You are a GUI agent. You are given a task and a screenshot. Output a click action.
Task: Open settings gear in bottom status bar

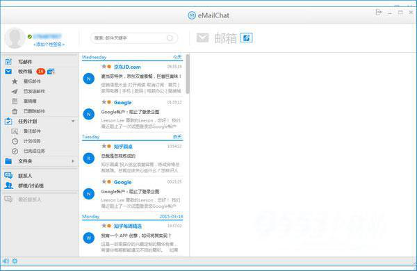click(x=15, y=261)
